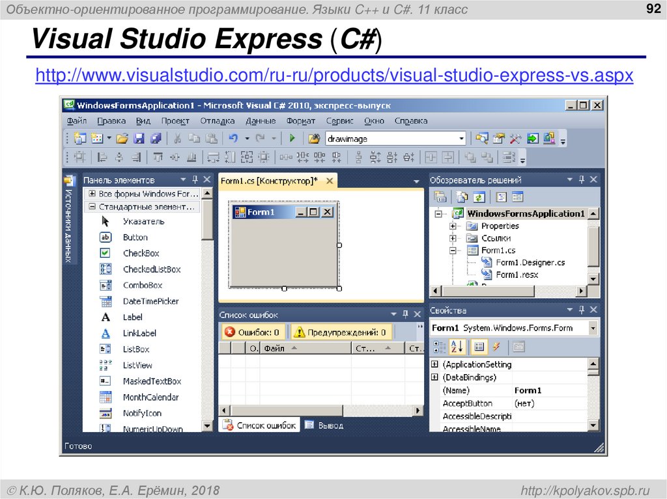This screenshot has height=499, width=667.
Task: Sort by the Файл column header
Action: point(305,349)
